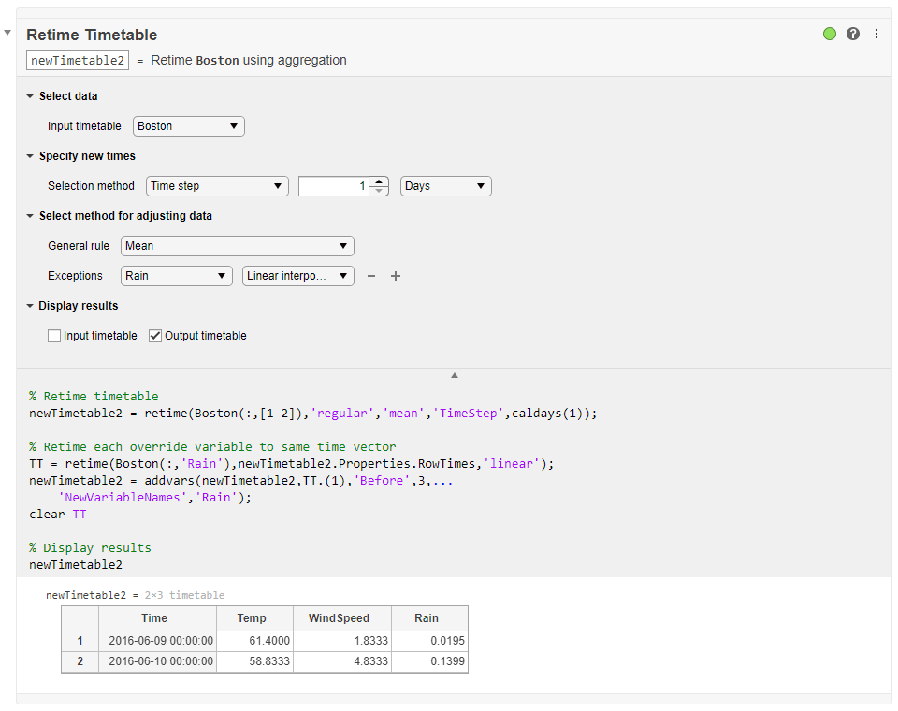Open the Selection method Time step dropdown
The image size is (898, 711).
tap(217, 186)
